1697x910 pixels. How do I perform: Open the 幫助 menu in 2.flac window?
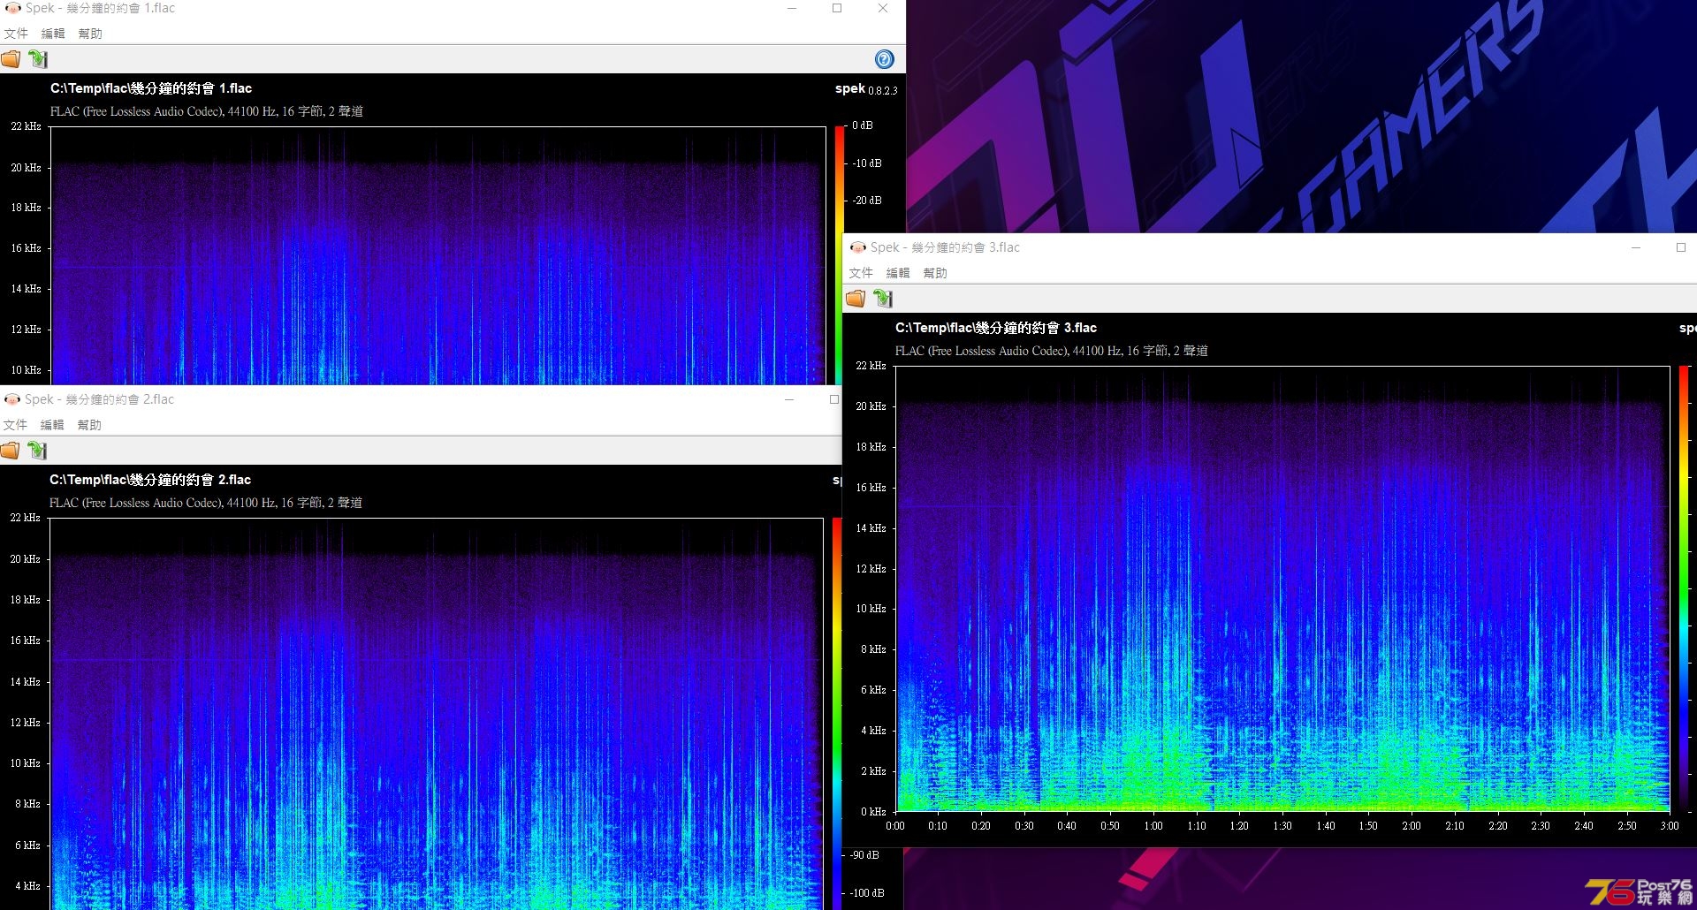coord(89,425)
